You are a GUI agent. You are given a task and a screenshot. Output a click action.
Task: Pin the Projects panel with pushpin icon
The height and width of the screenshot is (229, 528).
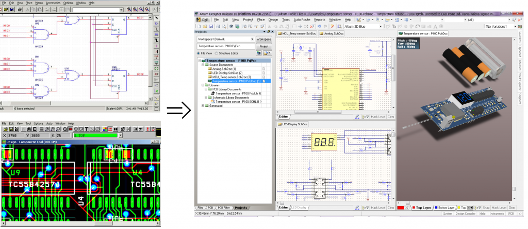269,31
